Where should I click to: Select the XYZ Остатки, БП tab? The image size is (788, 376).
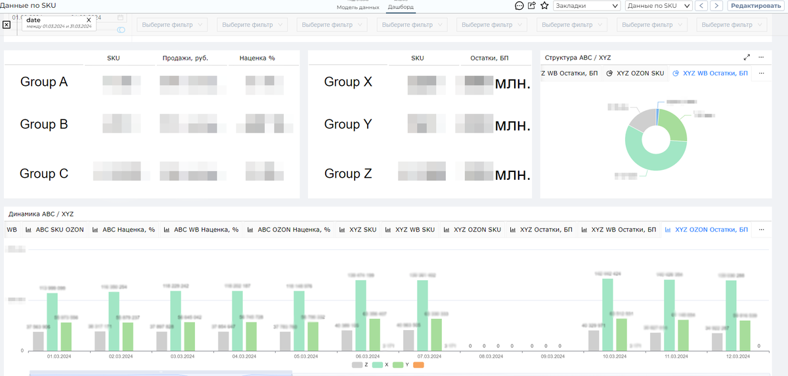click(540, 230)
